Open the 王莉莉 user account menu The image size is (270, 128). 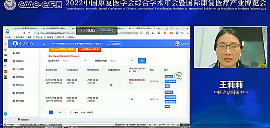[182, 44]
